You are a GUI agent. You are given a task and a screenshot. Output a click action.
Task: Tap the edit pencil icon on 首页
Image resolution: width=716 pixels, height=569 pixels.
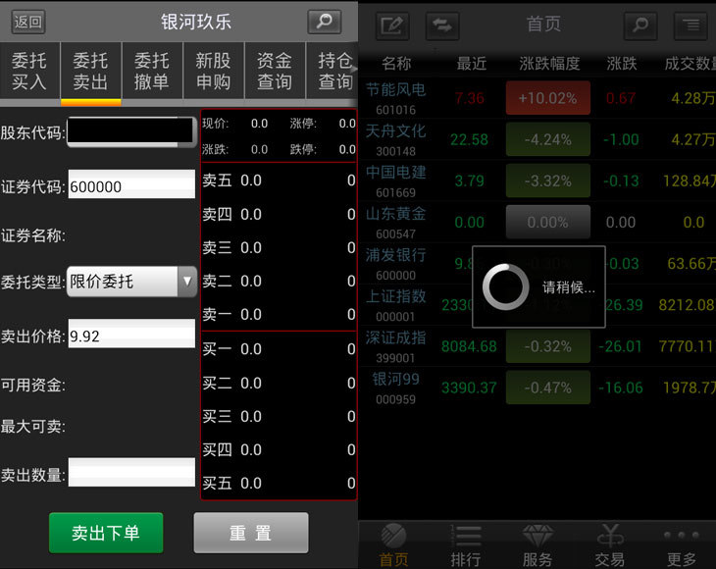tap(392, 26)
